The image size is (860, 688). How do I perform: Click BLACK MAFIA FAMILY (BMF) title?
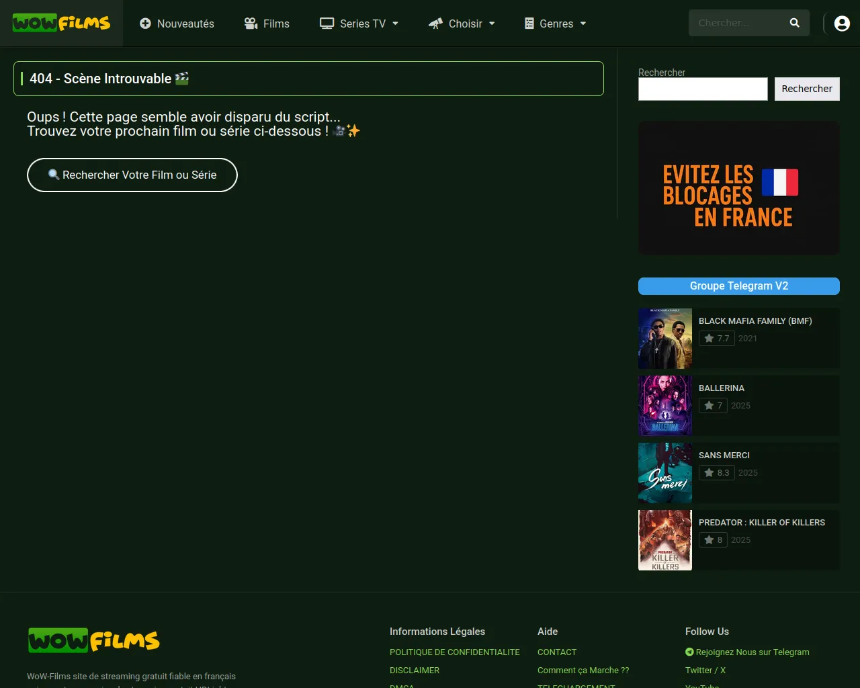tap(755, 321)
